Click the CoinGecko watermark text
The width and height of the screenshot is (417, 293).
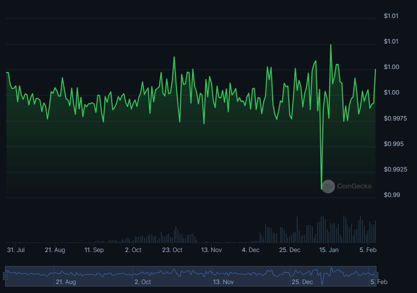[x=354, y=186]
